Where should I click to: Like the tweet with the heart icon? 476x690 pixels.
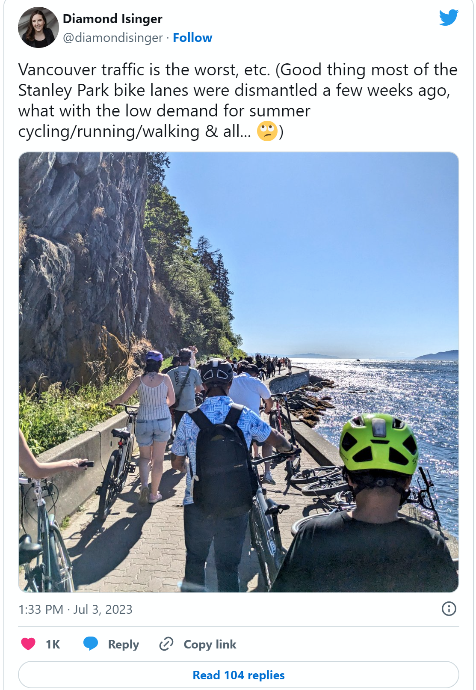click(x=28, y=644)
